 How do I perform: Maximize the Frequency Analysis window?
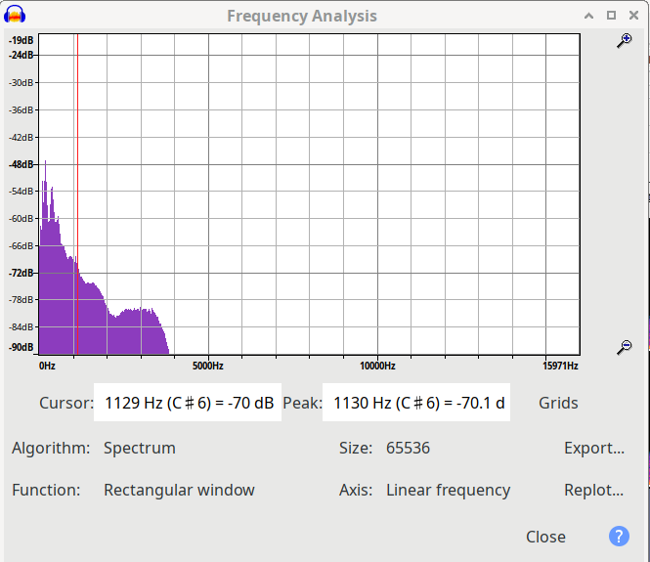point(611,16)
